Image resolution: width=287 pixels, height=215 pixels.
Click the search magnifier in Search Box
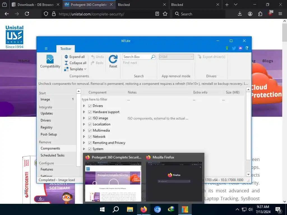(153, 57)
